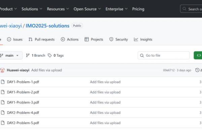The height and width of the screenshot is (135, 202).
Task: Expand the Resources dropdown
Action: 58,9
